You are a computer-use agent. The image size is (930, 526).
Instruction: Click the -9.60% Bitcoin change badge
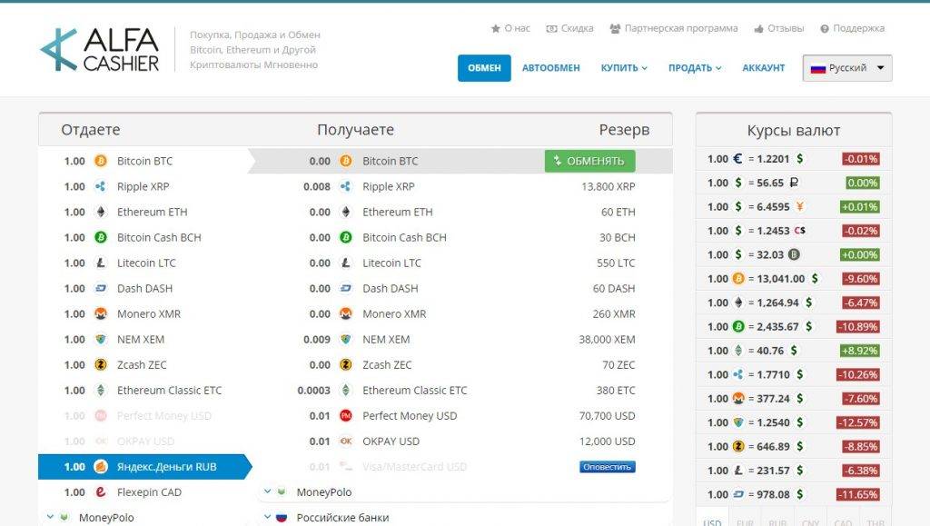pos(861,279)
